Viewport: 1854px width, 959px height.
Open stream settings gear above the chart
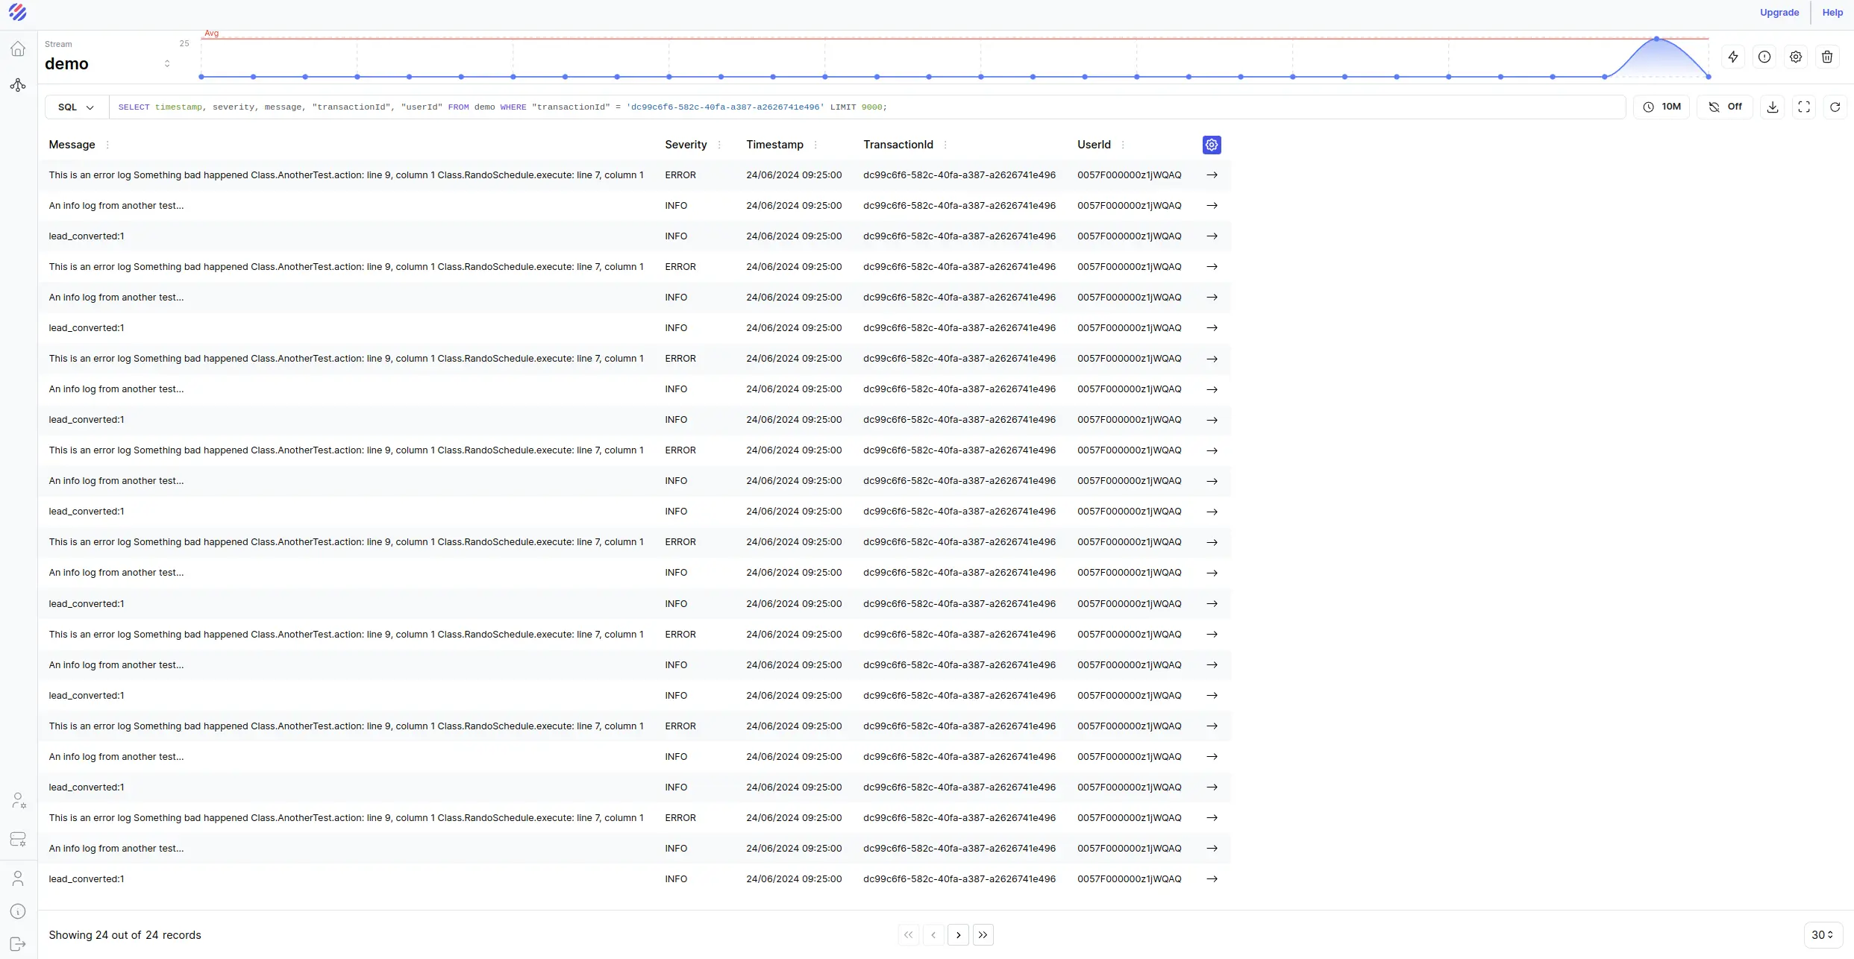1796,57
